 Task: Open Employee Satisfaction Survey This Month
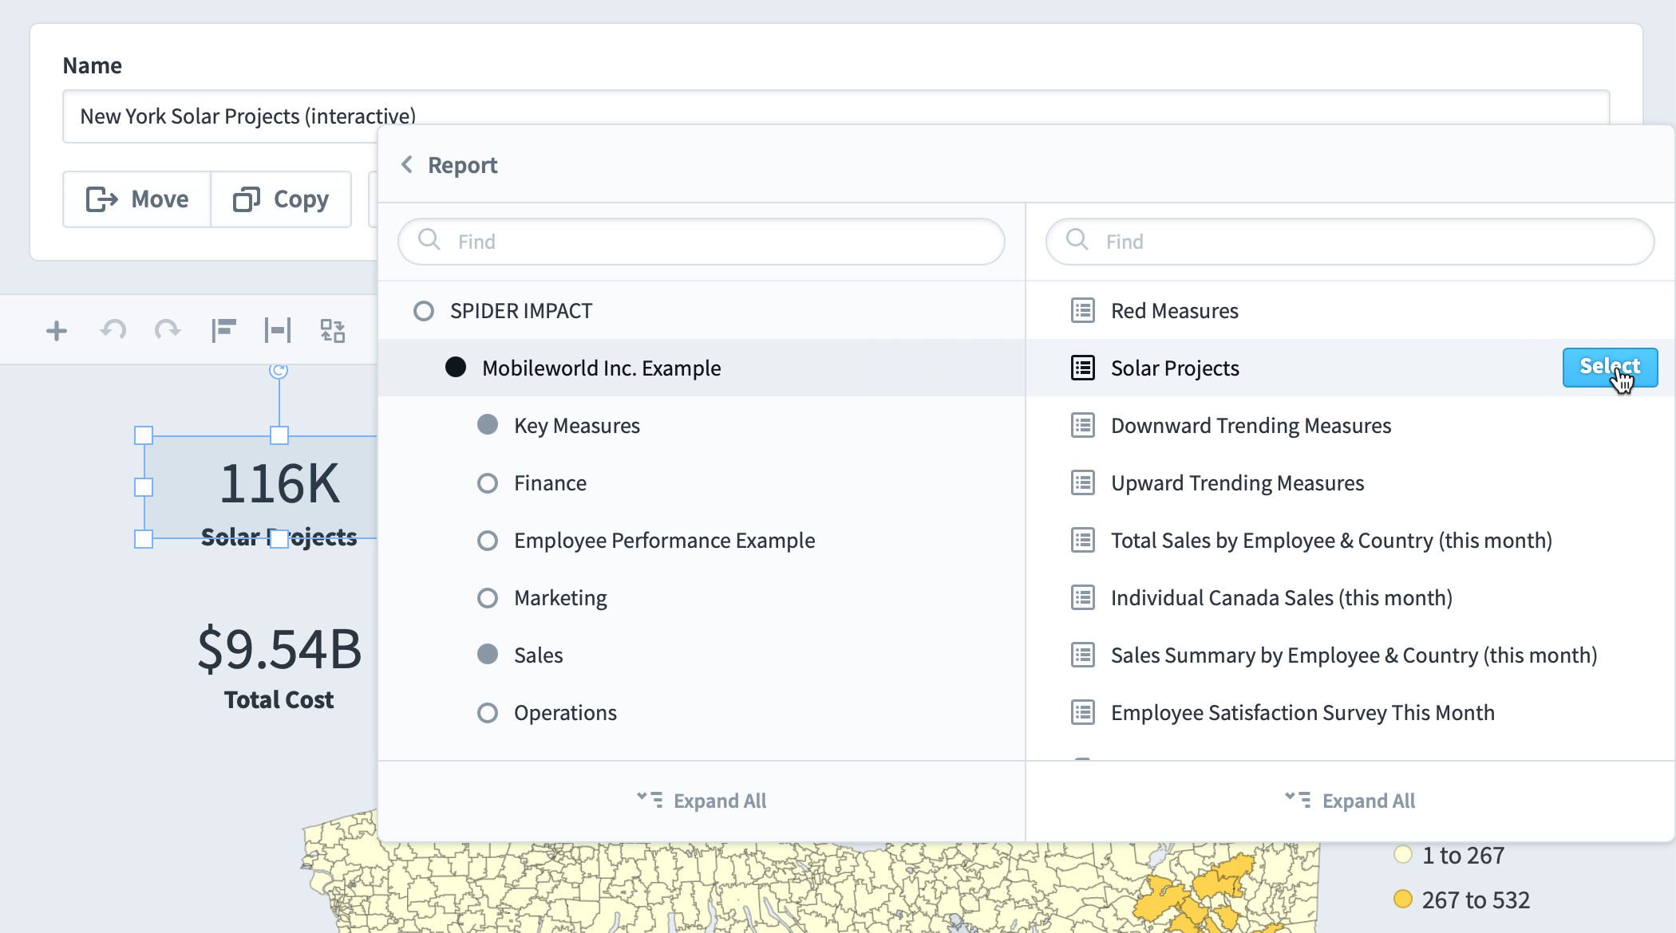click(1350, 712)
